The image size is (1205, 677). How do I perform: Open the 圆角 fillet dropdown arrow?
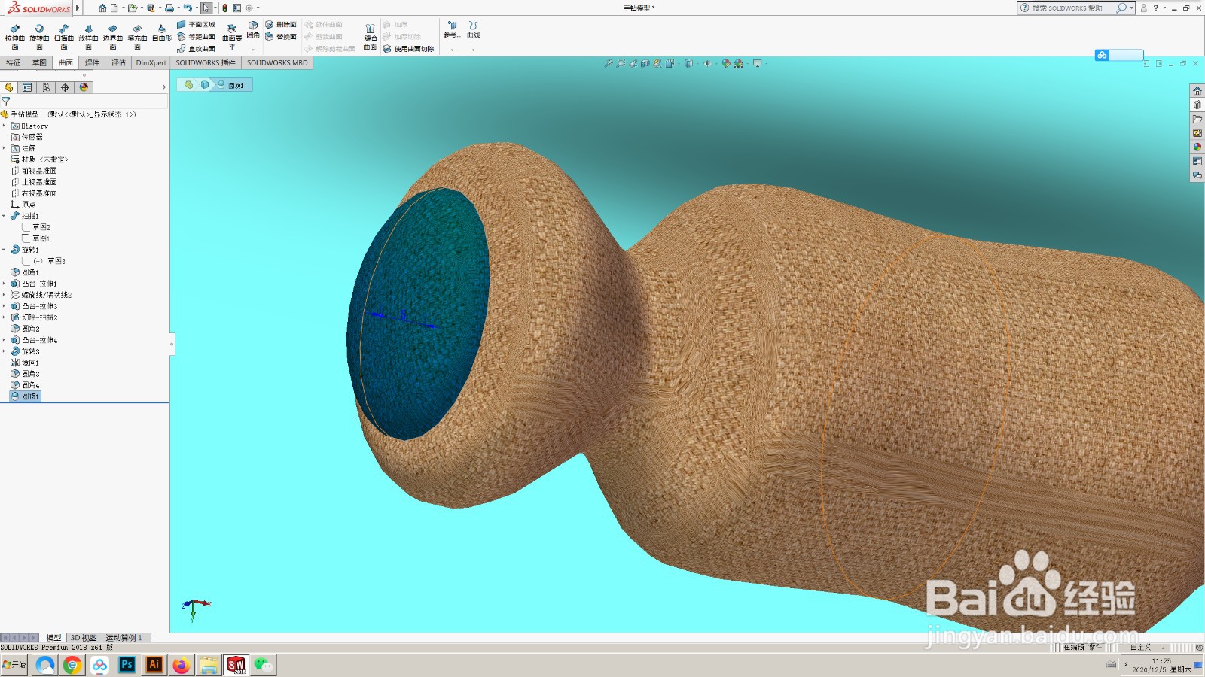point(253,50)
